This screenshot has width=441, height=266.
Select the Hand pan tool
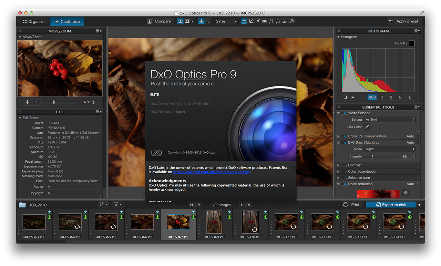tap(244, 21)
